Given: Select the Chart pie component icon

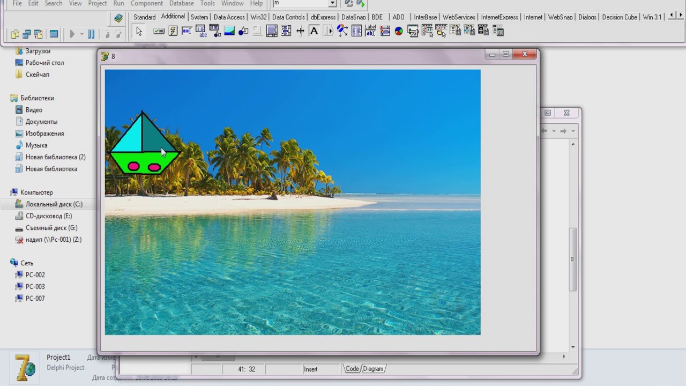Looking at the screenshot, I should (399, 31).
